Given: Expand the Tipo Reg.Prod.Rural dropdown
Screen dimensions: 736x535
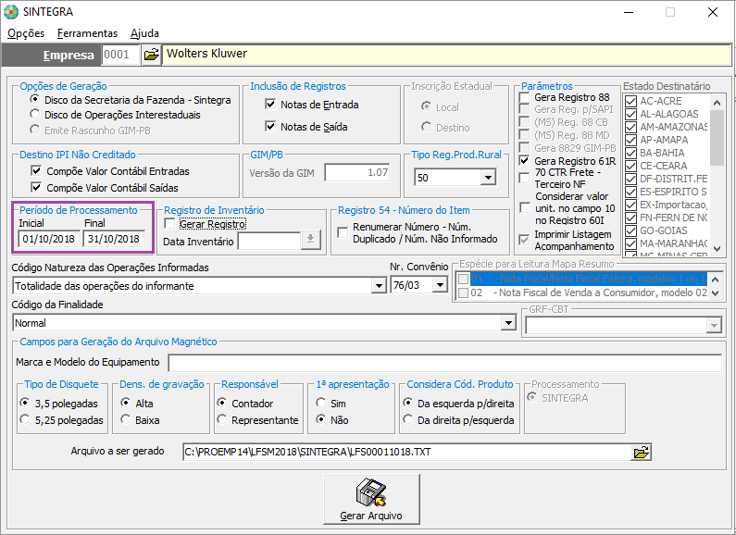Looking at the screenshot, I should click(488, 178).
